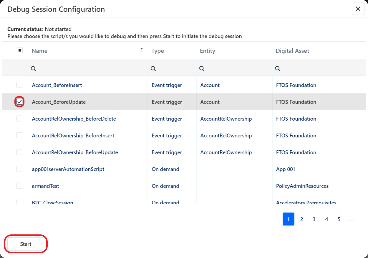
Task: Click the Entity column header
Action: coord(208,51)
